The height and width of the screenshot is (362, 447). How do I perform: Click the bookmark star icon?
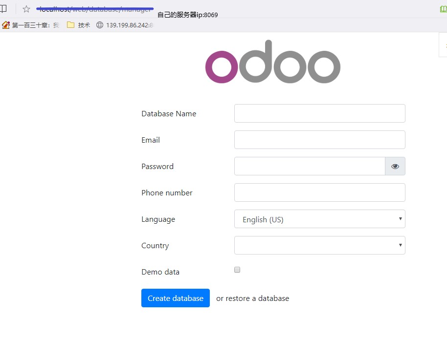point(26,9)
